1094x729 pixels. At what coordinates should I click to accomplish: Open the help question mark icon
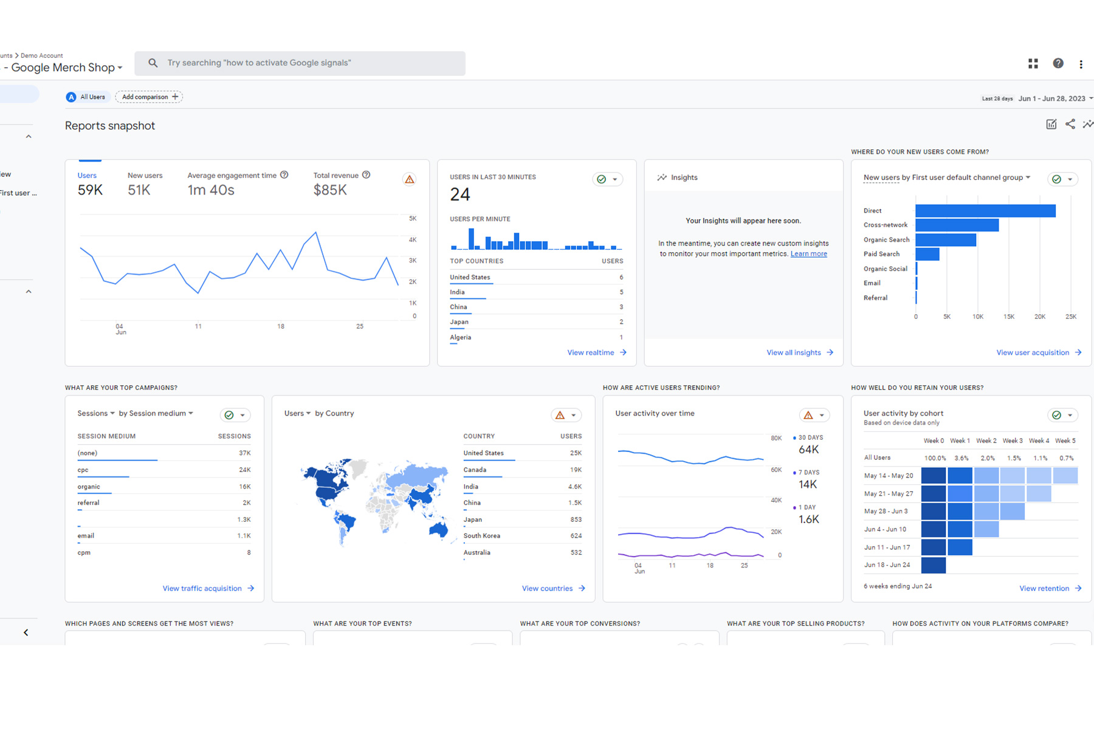pyautogui.click(x=1058, y=63)
